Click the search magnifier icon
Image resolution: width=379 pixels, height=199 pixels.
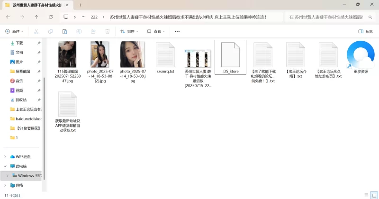(370, 17)
